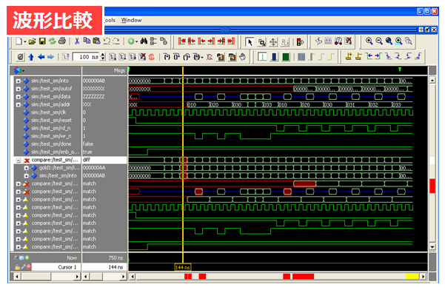Select the arrow pointer Select mode
The height and width of the screenshot is (293, 445).
pos(250,42)
